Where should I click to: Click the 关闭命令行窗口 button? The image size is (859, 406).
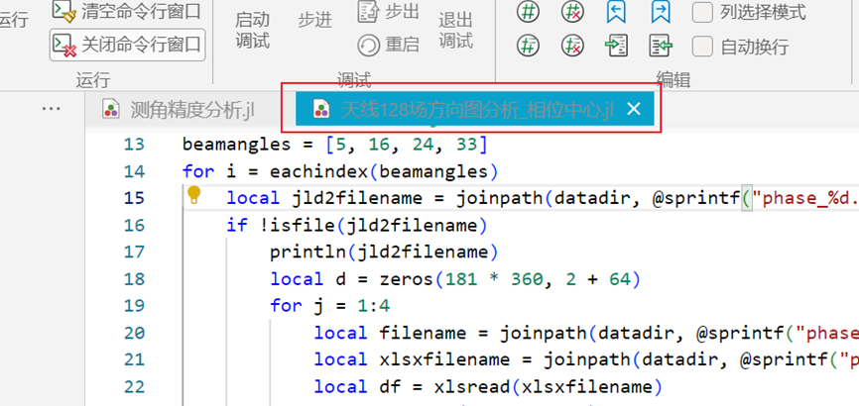tap(127, 45)
